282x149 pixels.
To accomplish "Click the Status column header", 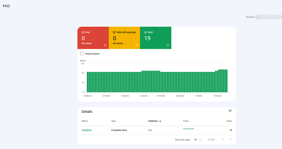I will (85, 121).
